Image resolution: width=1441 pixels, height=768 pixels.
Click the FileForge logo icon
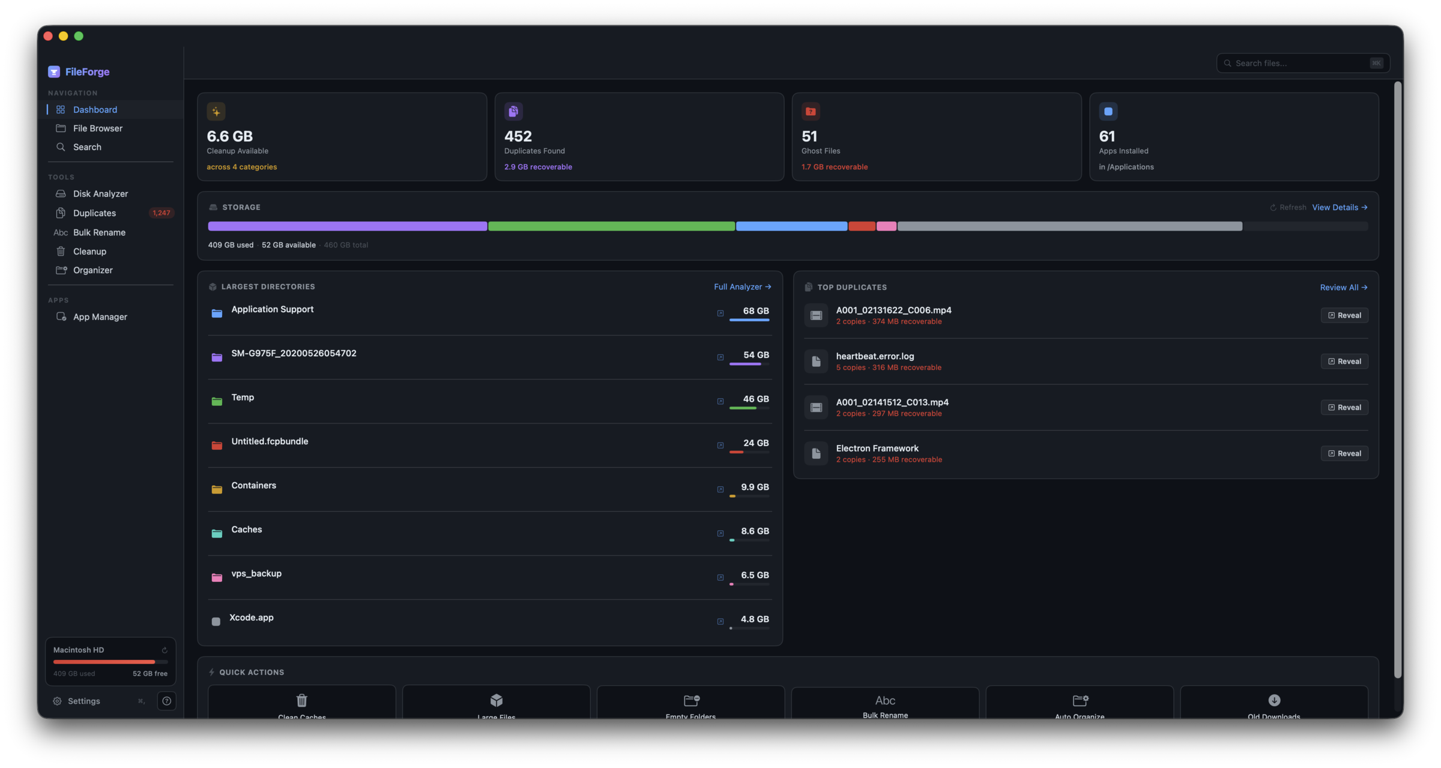click(54, 71)
